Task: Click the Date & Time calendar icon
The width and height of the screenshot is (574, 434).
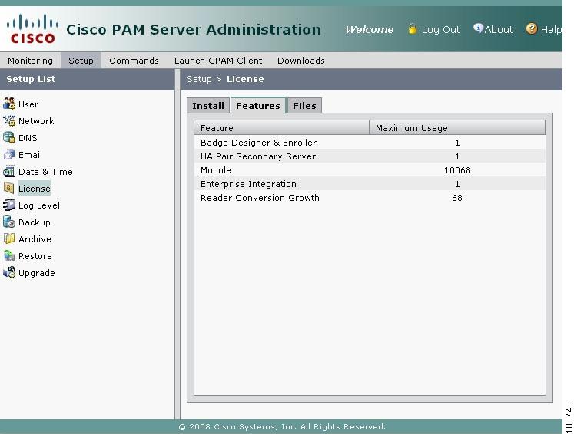Action: point(9,171)
